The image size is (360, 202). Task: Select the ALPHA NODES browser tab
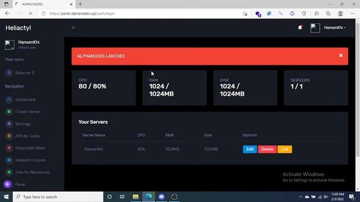pyautogui.click(x=44, y=4)
